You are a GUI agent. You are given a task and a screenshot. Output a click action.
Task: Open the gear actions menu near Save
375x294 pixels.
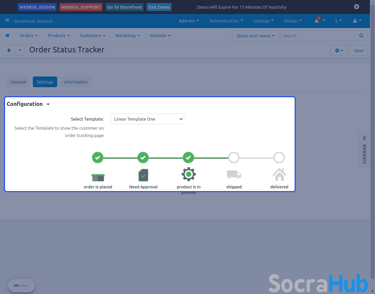[339, 50]
